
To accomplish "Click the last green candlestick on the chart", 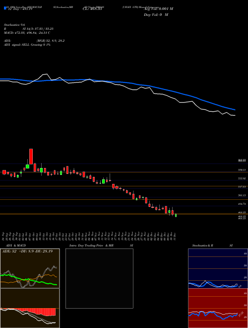I will [x=176, y=216].
